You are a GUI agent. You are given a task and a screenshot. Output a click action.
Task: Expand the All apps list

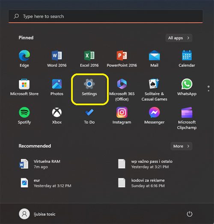[x=179, y=38]
